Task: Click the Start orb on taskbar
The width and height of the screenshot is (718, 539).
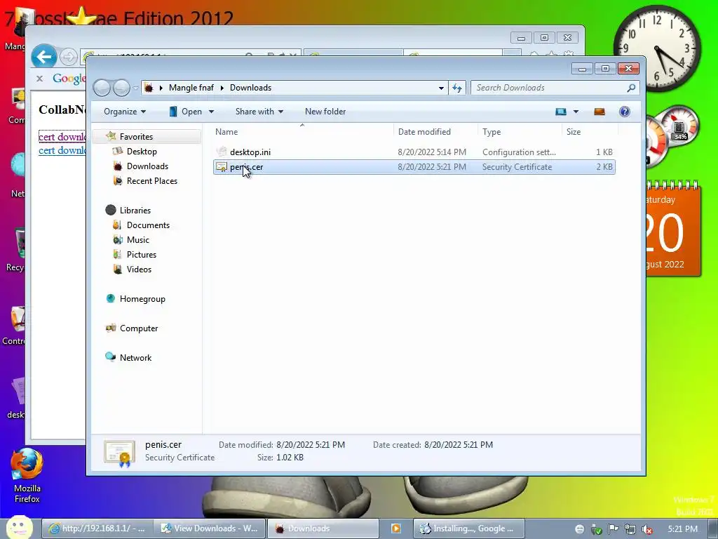Action: (x=19, y=528)
